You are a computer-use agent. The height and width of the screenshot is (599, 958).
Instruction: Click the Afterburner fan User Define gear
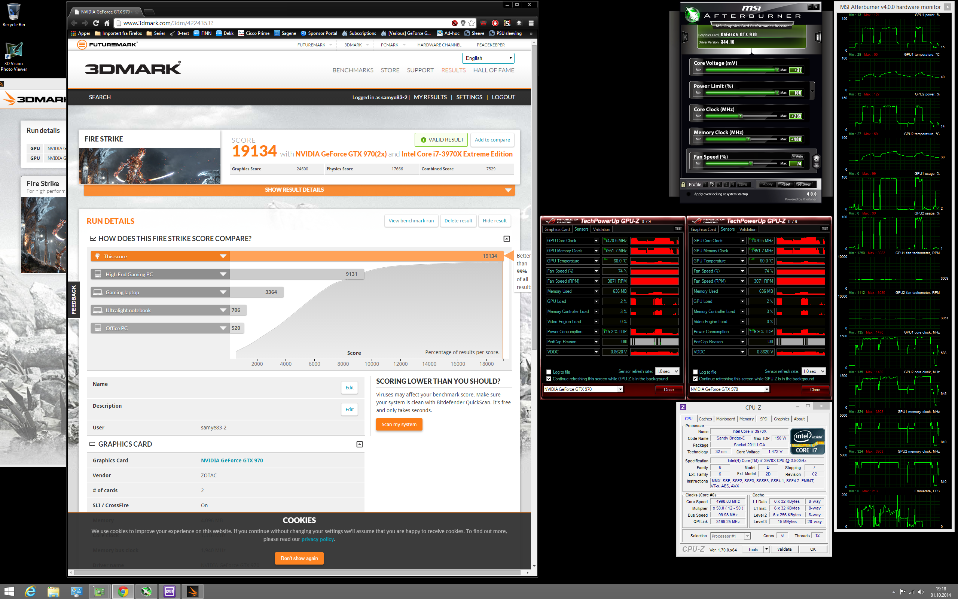816,161
